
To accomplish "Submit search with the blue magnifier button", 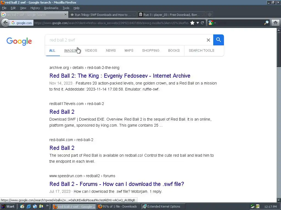I will point(218,40).
